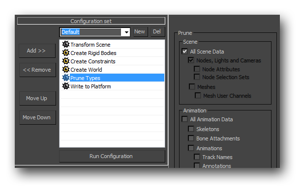Click the Prune Types filter icon
302x190 pixels.
66,78
